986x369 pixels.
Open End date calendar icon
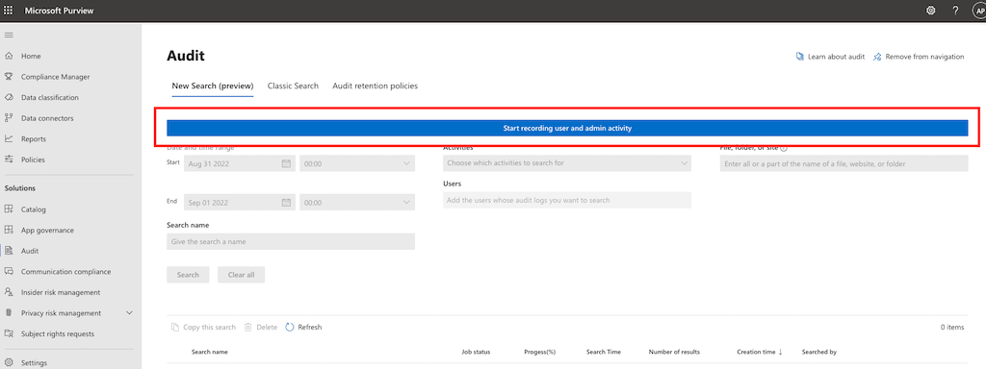pyautogui.click(x=286, y=202)
